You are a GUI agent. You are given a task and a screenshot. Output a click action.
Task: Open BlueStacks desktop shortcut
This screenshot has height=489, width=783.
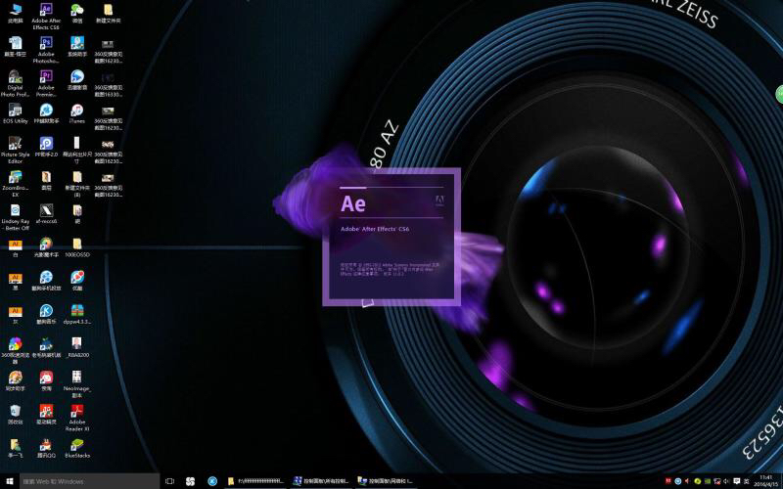coord(77,448)
